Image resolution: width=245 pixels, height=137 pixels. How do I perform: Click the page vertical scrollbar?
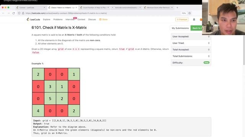click(244, 50)
